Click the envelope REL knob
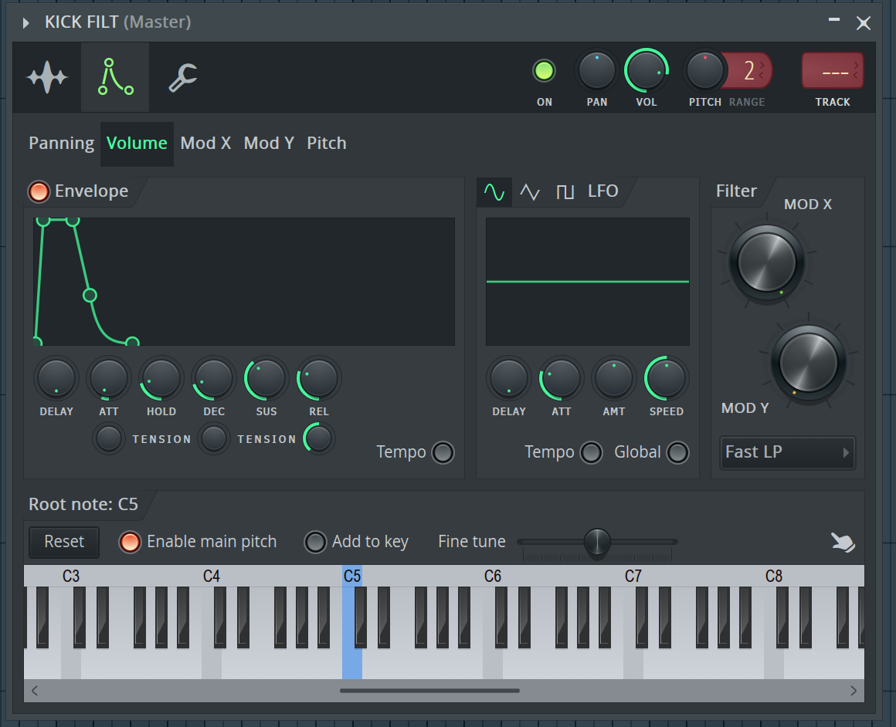Viewport: 896px width, 727px height. click(x=318, y=378)
